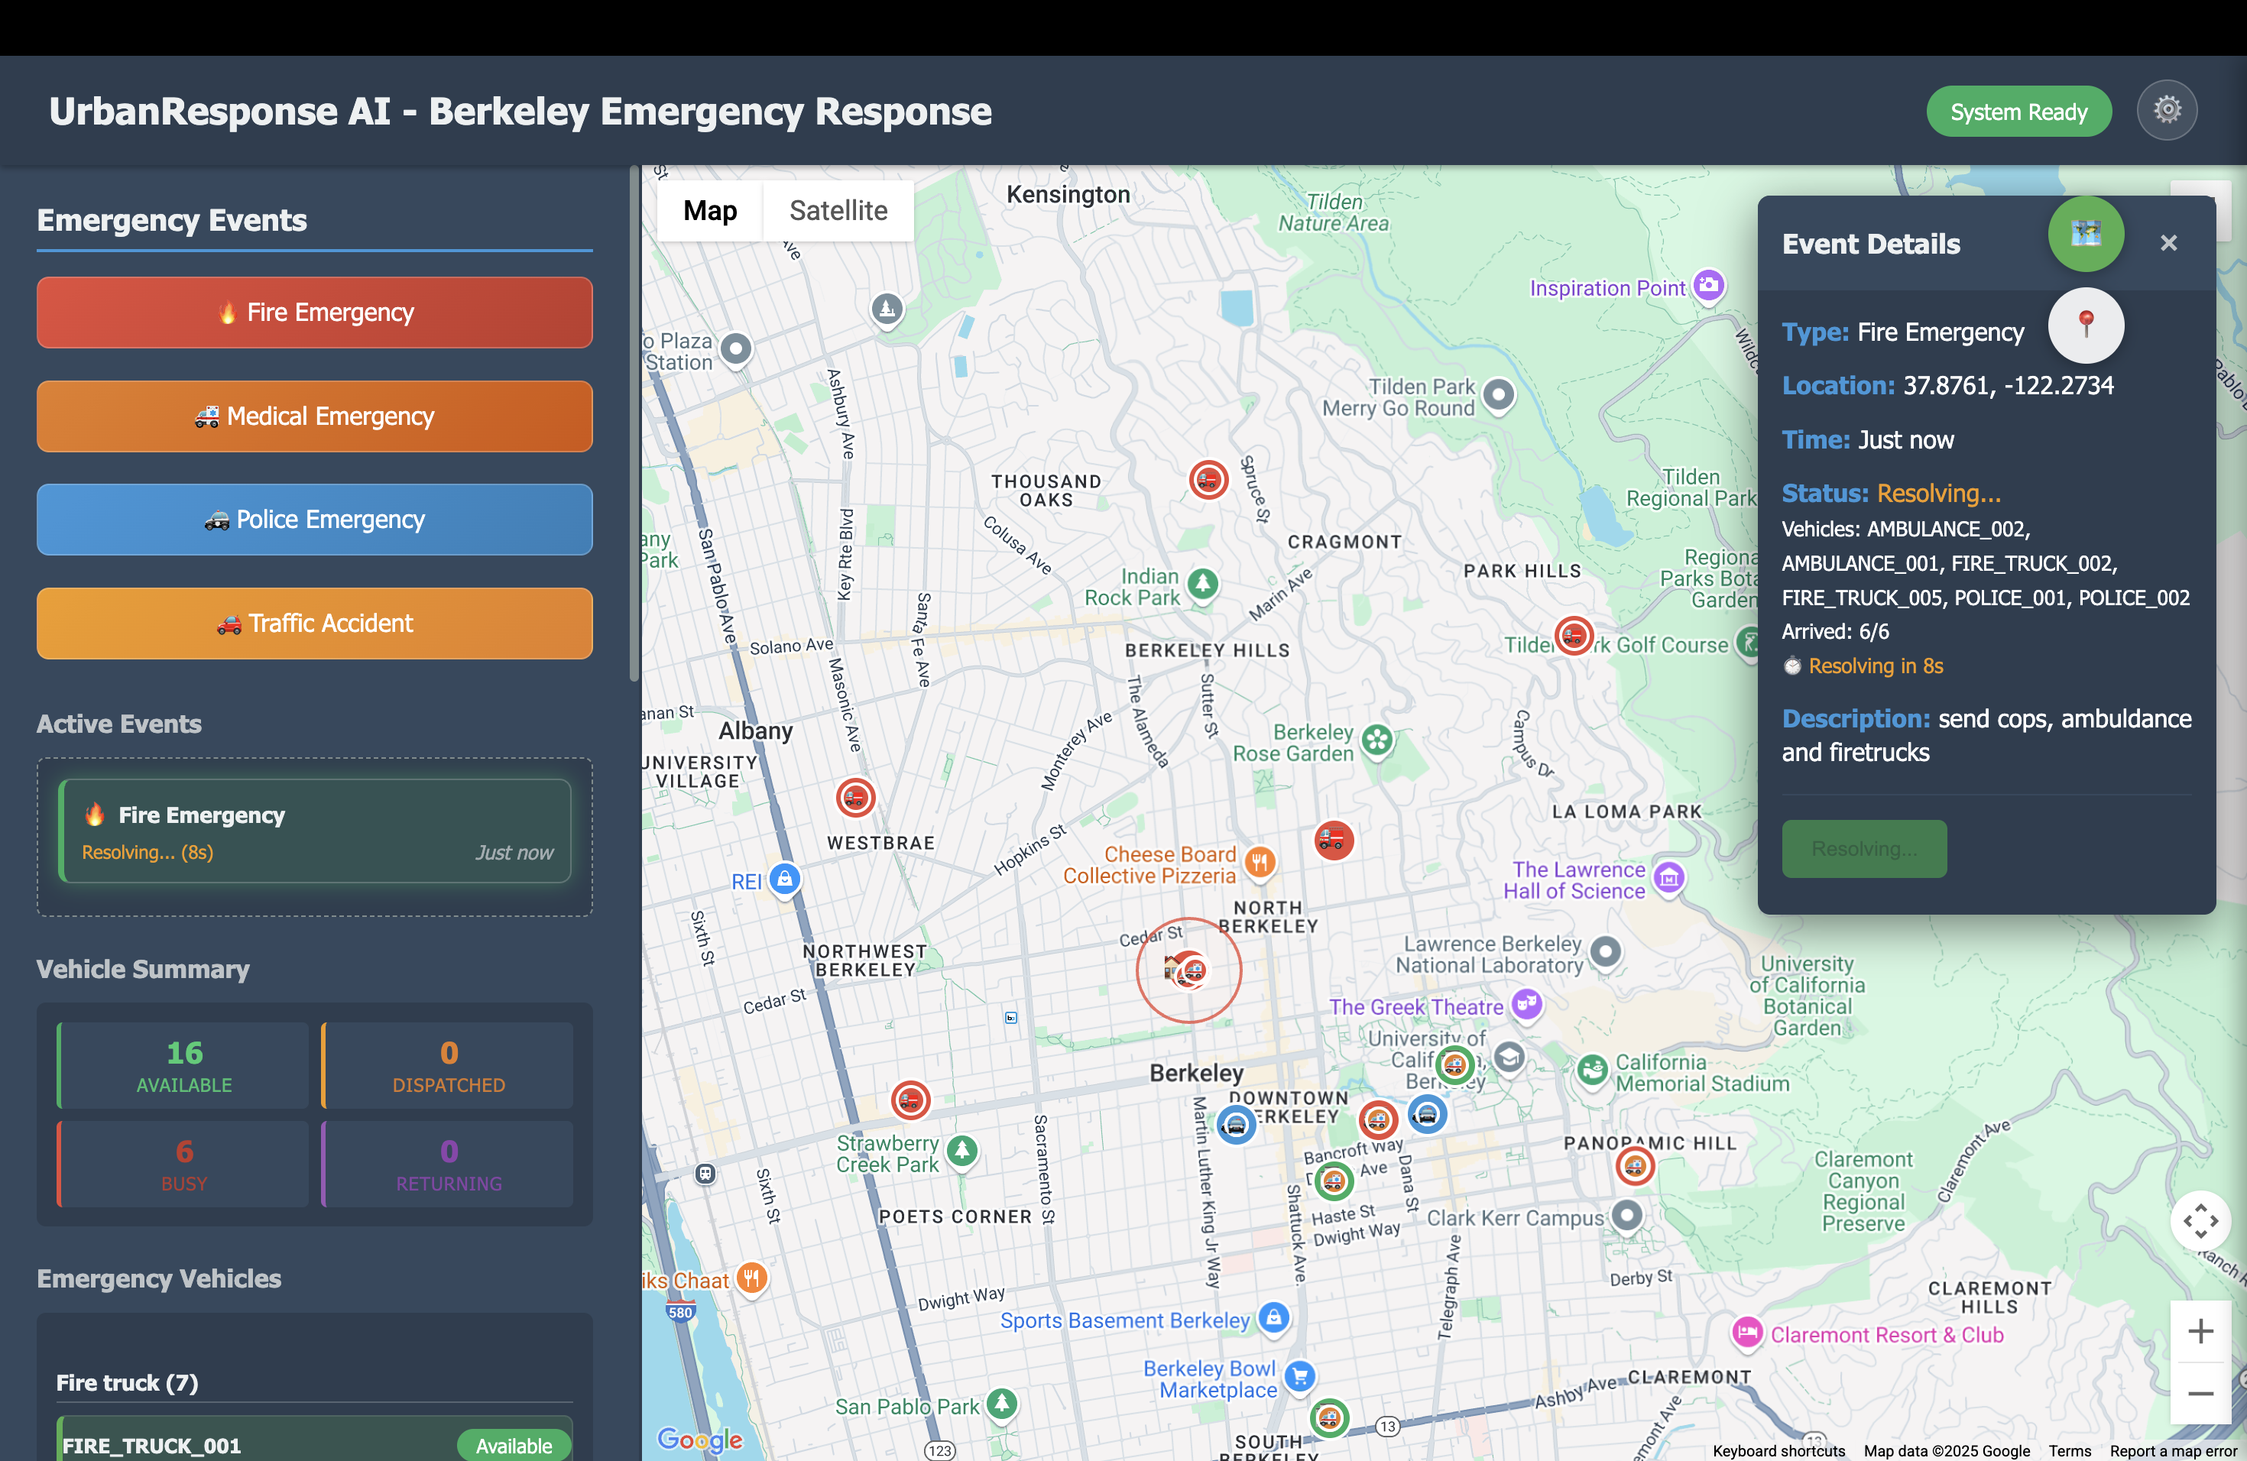This screenshot has width=2247, height=1461.
Task: Report a Traffic Accident event
Action: coord(314,624)
